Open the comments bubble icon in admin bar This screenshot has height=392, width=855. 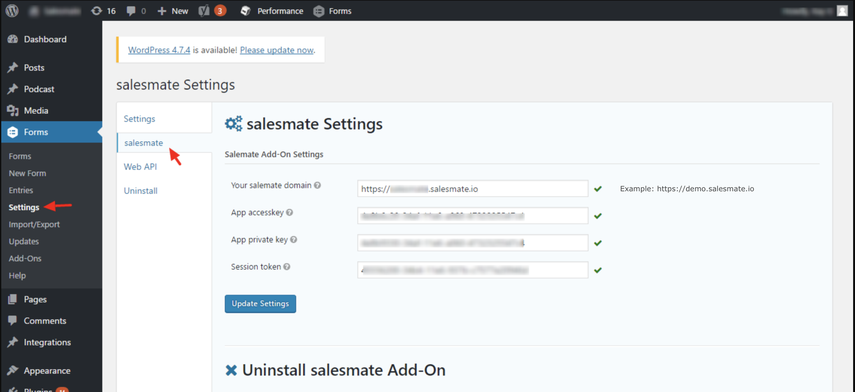tap(131, 11)
